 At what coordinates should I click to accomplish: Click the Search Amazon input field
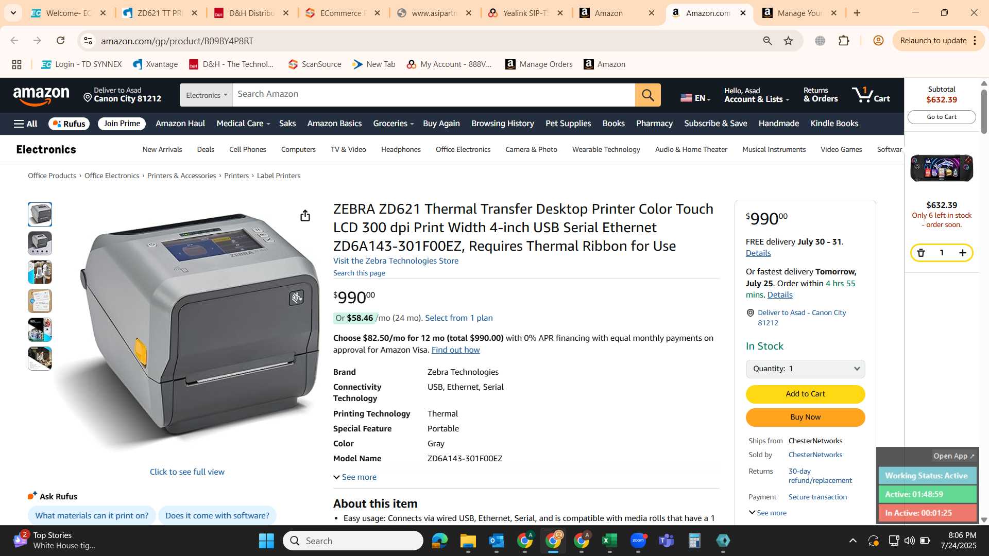coord(433,95)
